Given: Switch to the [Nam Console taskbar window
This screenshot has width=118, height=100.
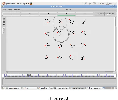Looking at the screenshot, I should click(94, 88).
